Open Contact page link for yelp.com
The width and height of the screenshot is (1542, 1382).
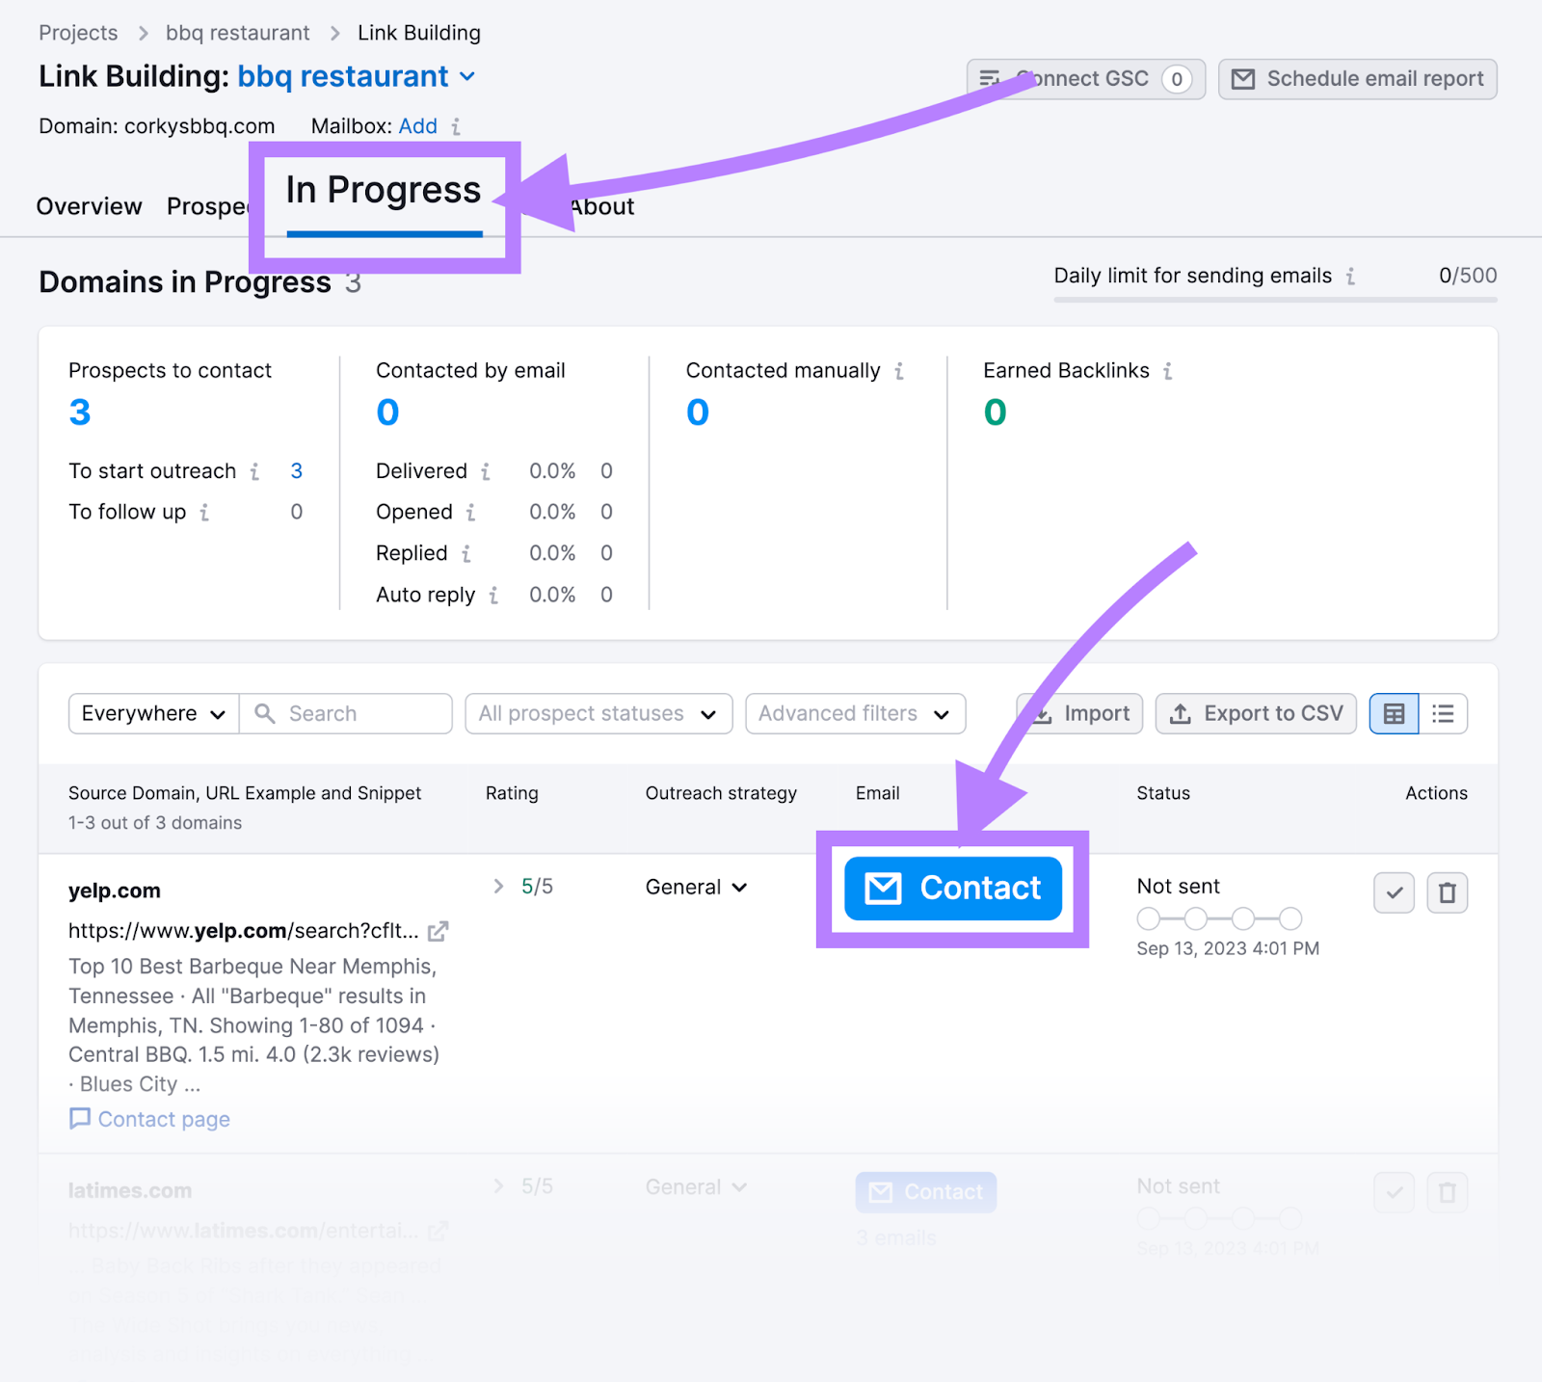(x=149, y=1119)
